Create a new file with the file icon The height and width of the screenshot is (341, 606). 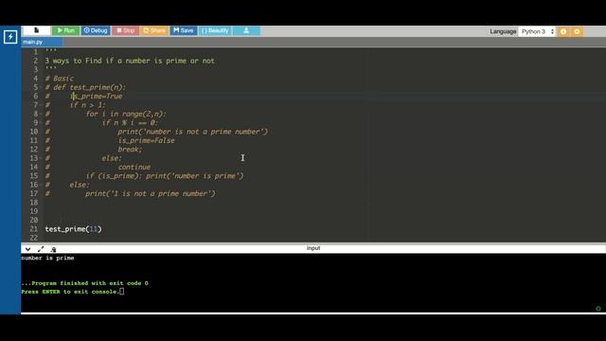36,30
